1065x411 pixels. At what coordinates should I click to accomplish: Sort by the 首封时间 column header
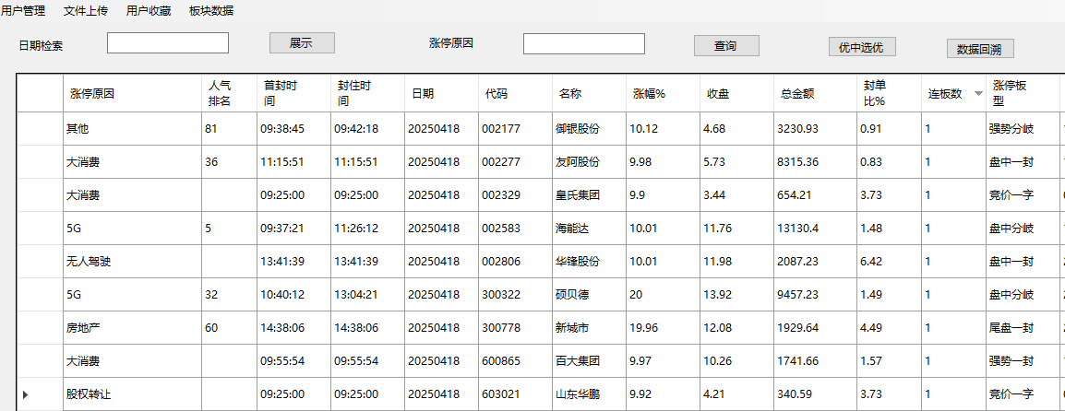[x=293, y=94]
